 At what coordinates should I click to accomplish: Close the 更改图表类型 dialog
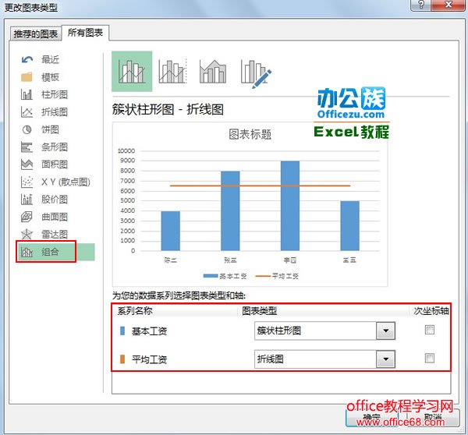click(x=448, y=5)
